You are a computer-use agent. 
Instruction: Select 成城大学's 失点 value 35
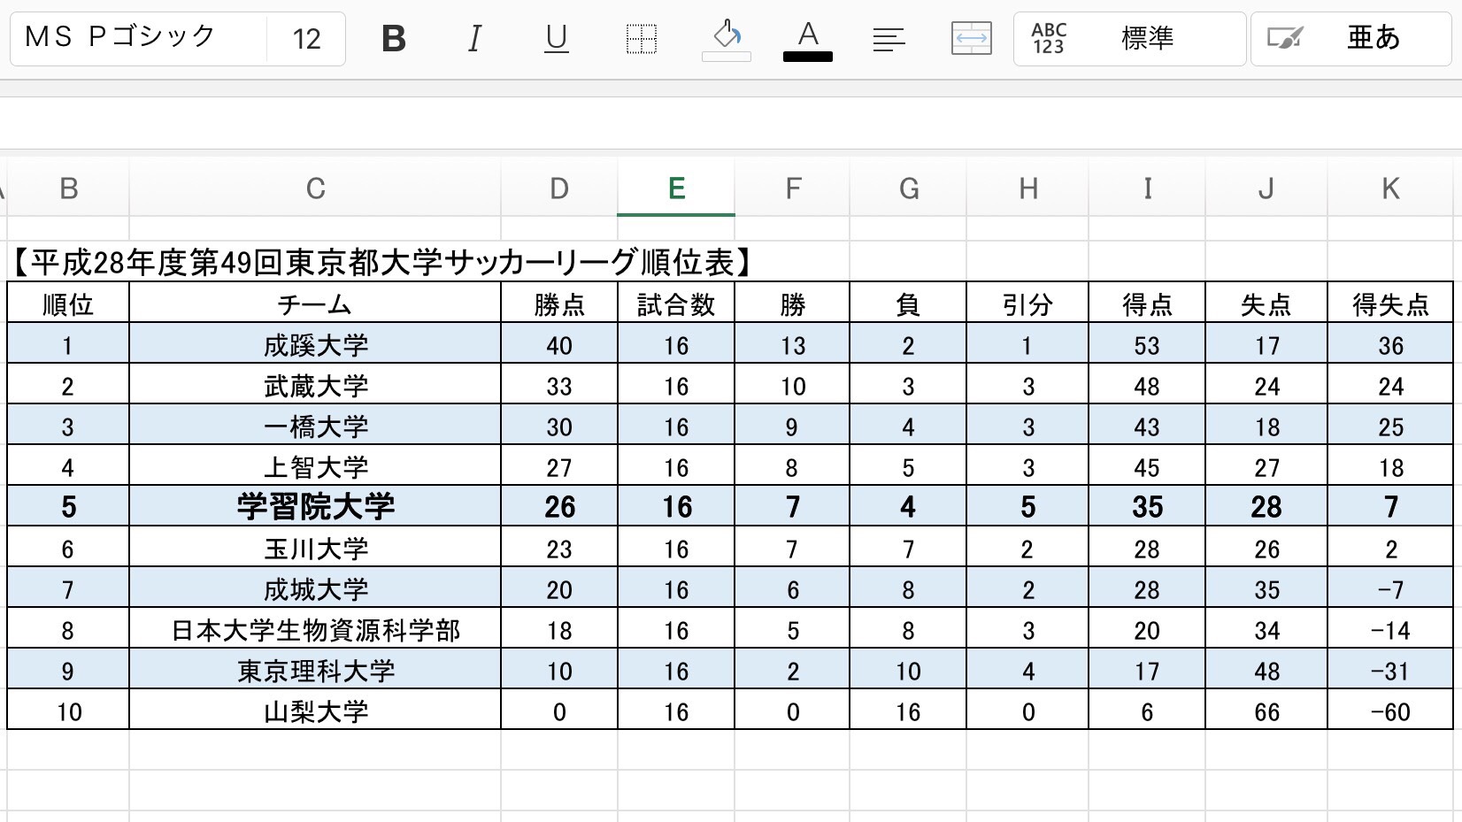pos(1266,588)
